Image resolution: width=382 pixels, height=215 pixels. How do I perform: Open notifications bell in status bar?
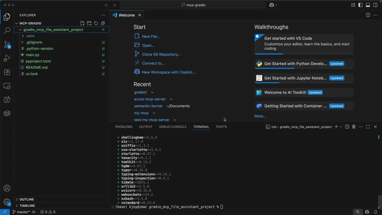(x=376, y=212)
